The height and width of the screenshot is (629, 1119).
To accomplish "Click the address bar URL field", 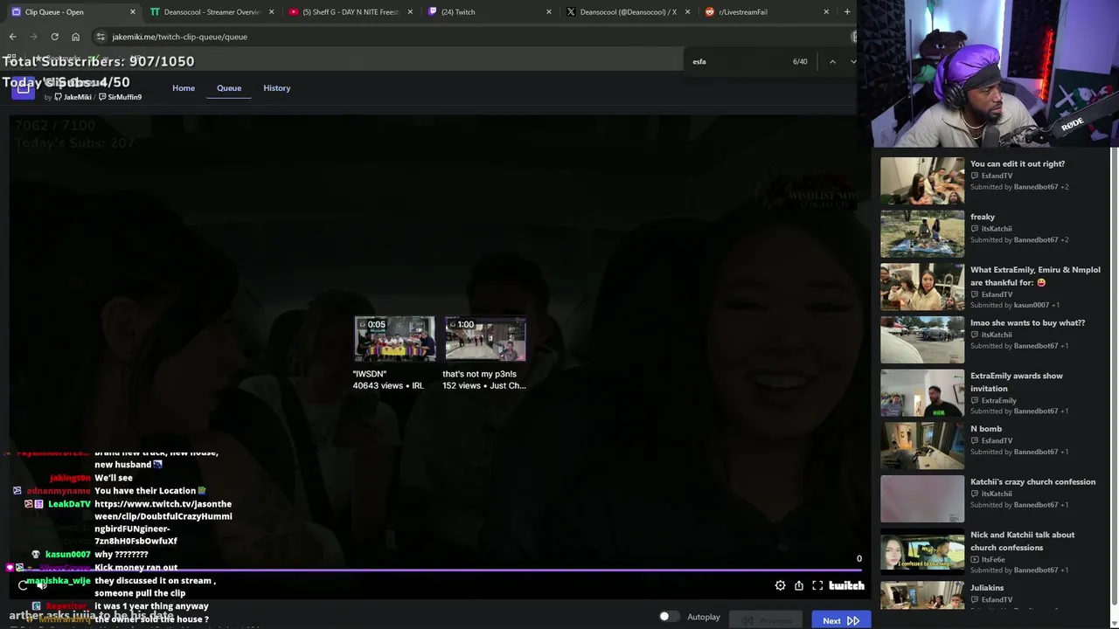I will click(x=472, y=37).
